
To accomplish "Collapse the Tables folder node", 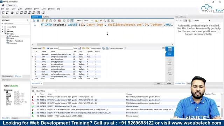I will pos(6,34).
